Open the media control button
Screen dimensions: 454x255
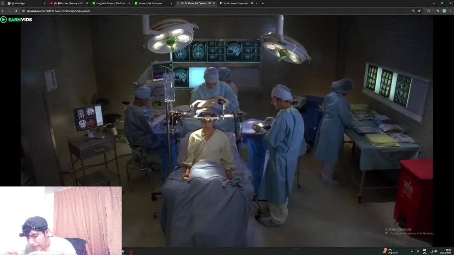coord(438,11)
